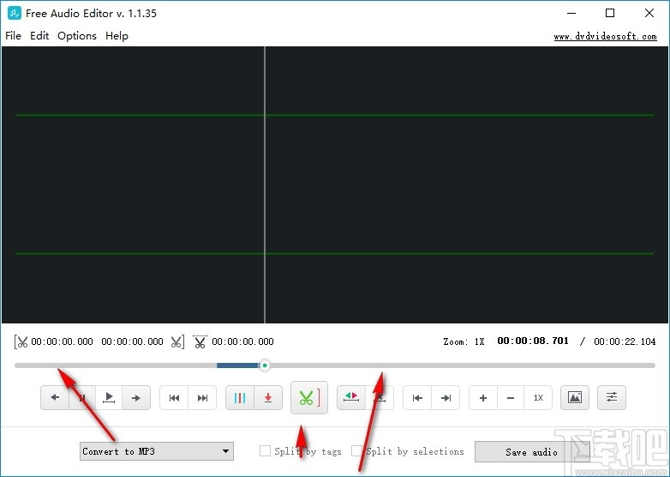Click the Zoom: 1X label

[x=464, y=341]
